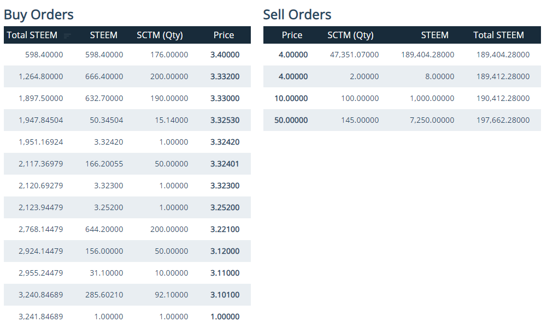Select the buy price 3.11000
Viewport: 553px width, 334px height.
coord(225,273)
